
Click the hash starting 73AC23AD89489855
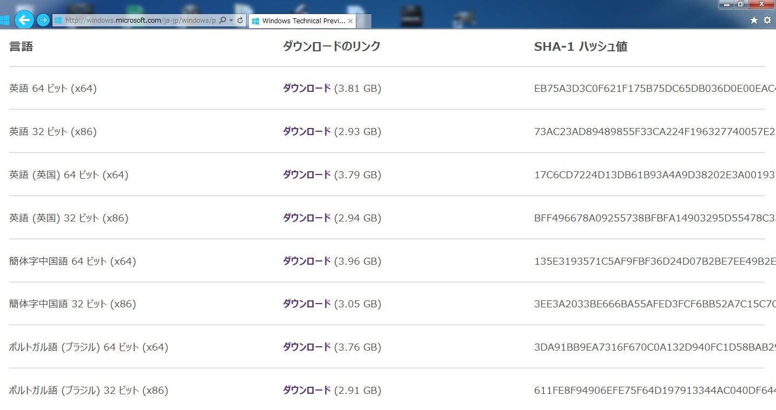click(655, 131)
